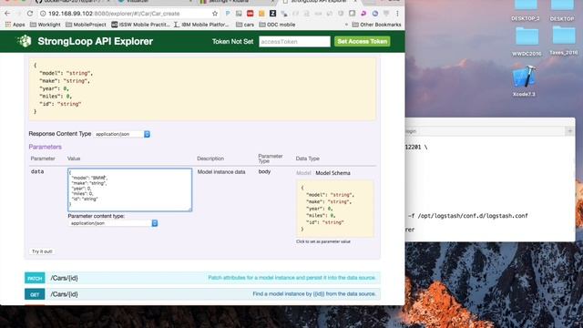The height and width of the screenshot is (328, 583).
Task: Open the DESKTOP_2 folder on desktop
Action: [525, 10]
